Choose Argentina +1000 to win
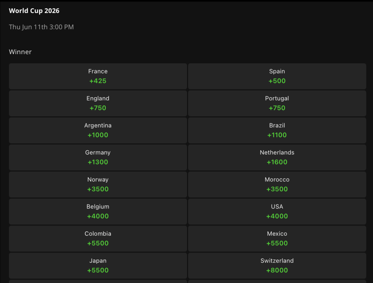This screenshot has width=373, height=283. click(x=98, y=130)
